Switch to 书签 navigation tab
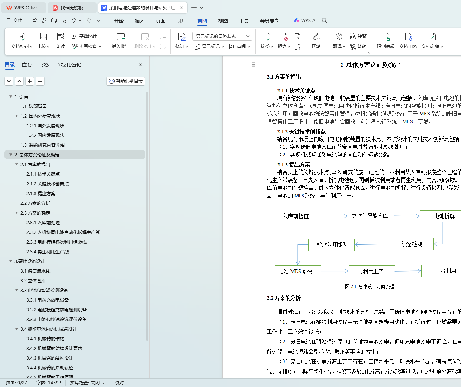Screen dimensions: 461x387 pyautogui.click(x=44, y=65)
